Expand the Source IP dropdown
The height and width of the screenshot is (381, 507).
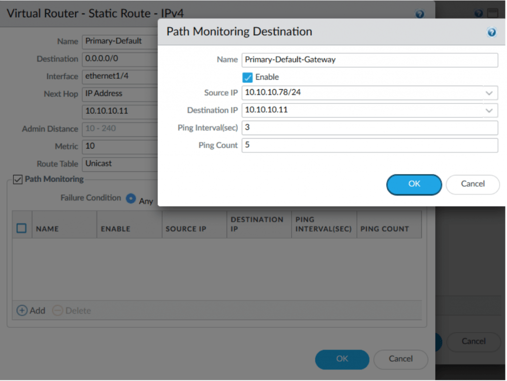click(489, 93)
